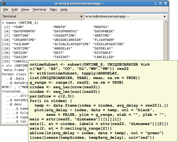This screenshot has height=142, width=178.
Task: Open the View menu
Action: click(x=25, y=10)
